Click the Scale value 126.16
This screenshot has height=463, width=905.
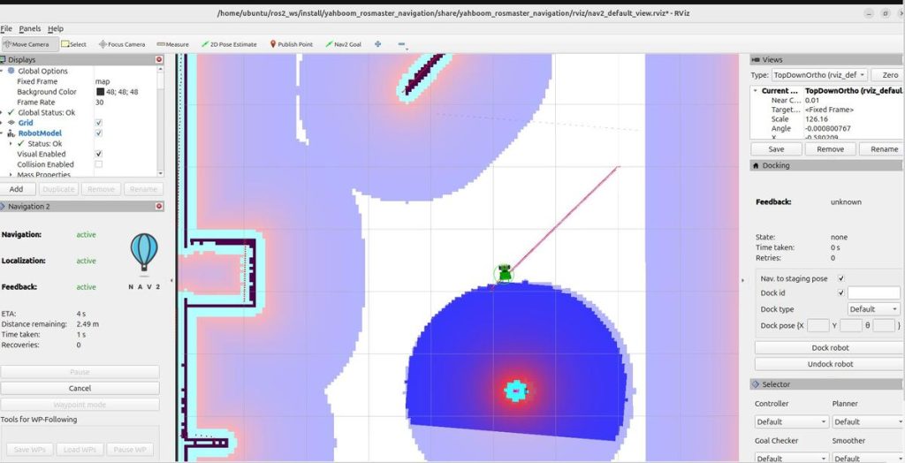[x=816, y=119]
